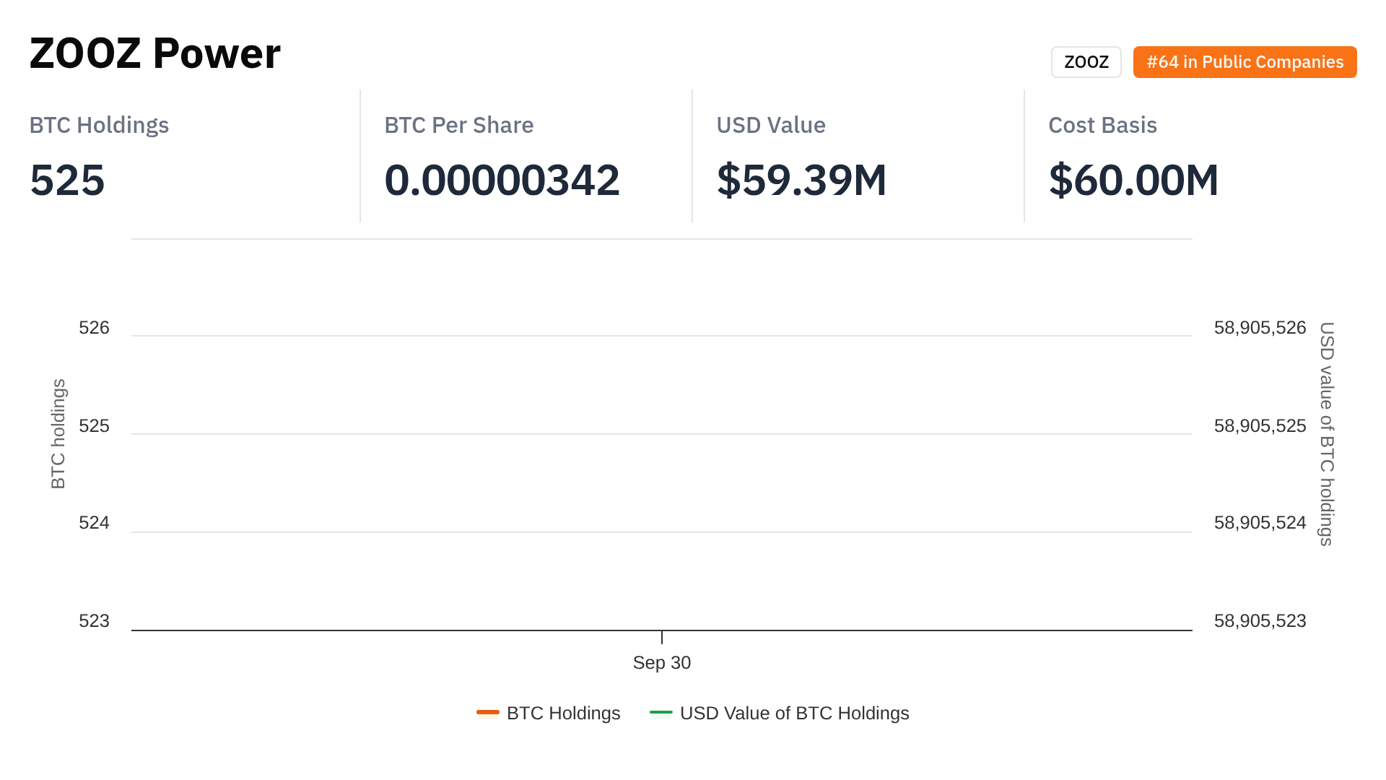This screenshot has height=780, width=1386.
Task: Click the green USD Value legend line
Action: tap(661, 713)
